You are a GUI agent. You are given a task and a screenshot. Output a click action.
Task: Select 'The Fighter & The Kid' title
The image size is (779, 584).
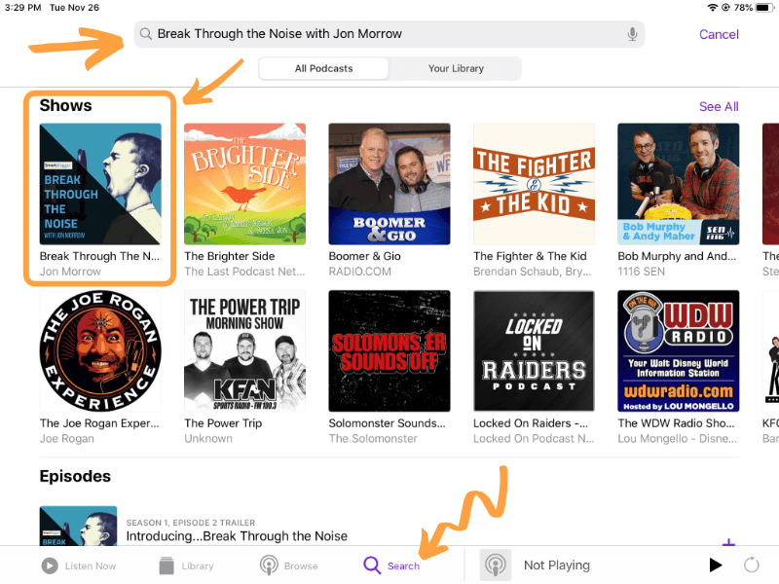tap(530, 256)
